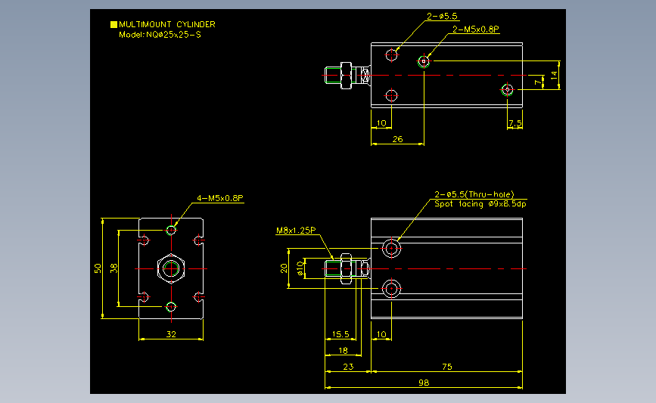The height and width of the screenshot is (403, 656).
Task: Select the 98 overall length dimension
Action: 424,383
